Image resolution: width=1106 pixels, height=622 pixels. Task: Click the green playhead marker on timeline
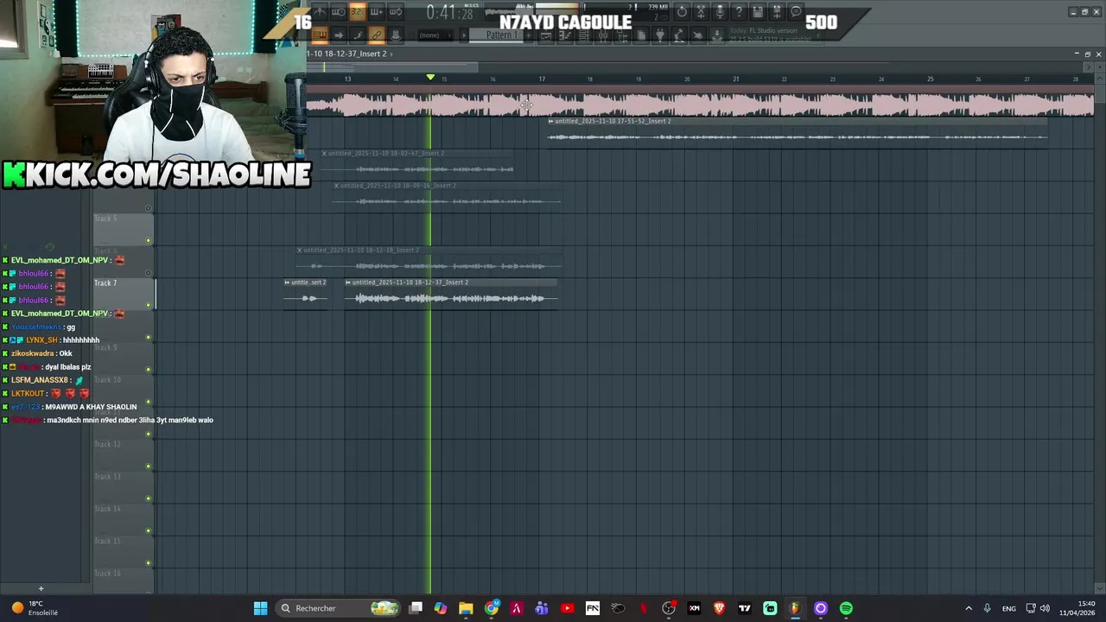[430, 78]
